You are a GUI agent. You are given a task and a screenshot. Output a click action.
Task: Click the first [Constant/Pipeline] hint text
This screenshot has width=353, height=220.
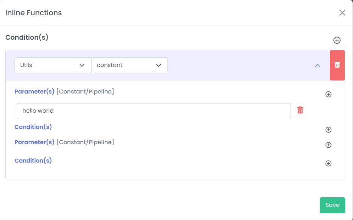[x=86, y=91]
